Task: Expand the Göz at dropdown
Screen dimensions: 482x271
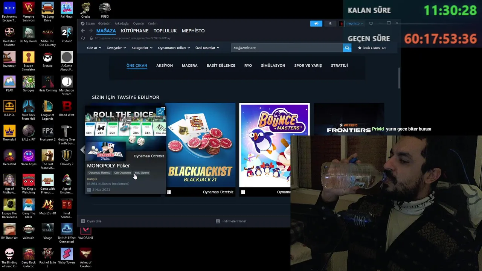Action: 94,48
